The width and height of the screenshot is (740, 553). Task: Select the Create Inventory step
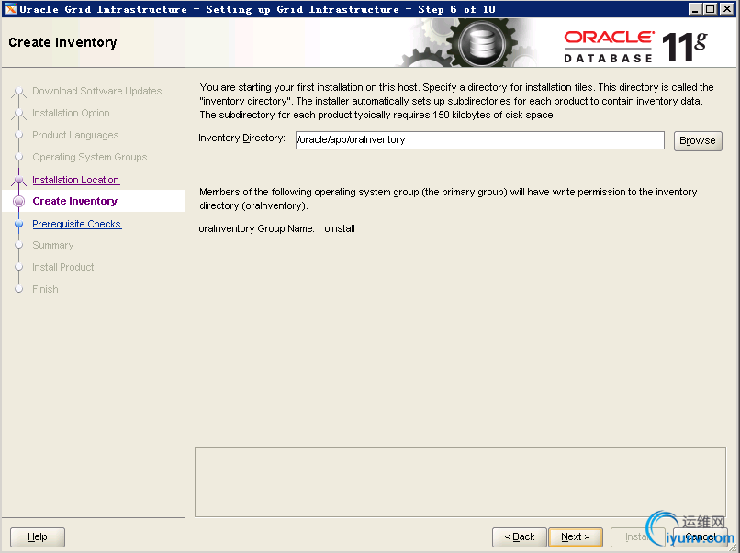pos(74,201)
